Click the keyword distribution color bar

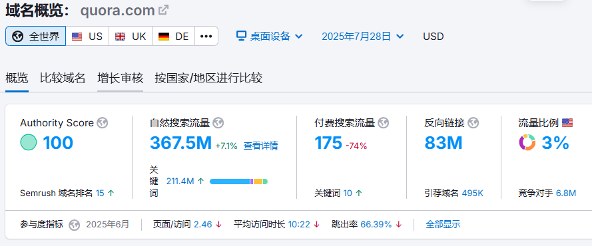(x=238, y=182)
